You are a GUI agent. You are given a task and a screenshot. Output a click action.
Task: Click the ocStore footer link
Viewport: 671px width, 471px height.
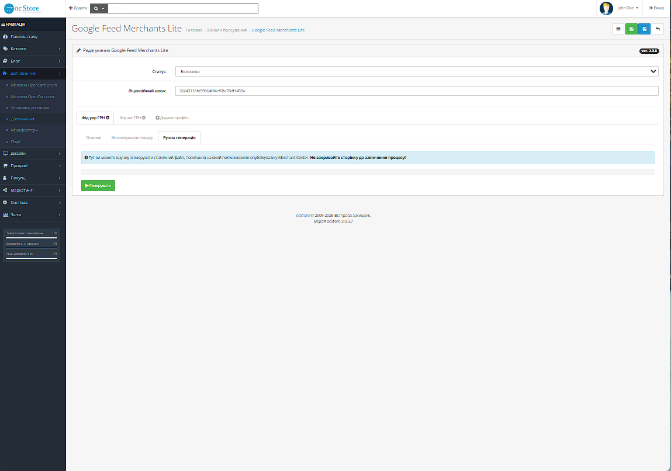[303, 216]
